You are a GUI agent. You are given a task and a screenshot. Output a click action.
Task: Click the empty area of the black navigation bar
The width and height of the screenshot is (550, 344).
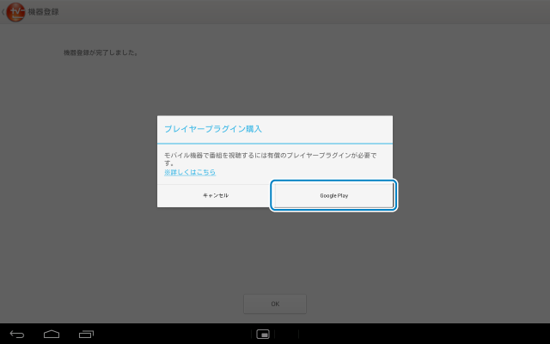click(x=412, y=333)
